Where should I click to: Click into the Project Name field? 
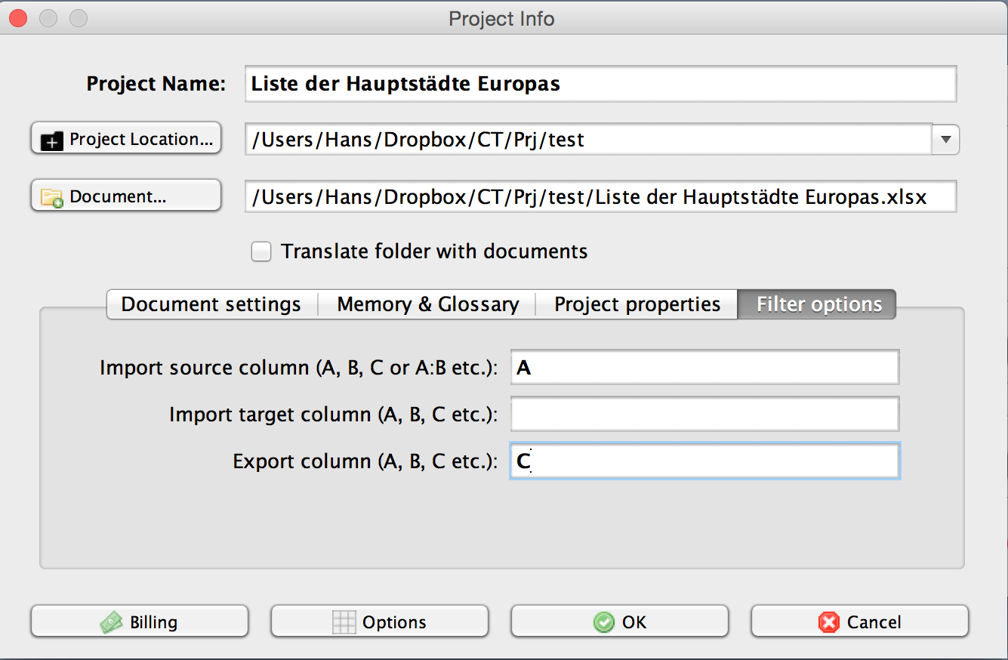(x=600, y=84)
